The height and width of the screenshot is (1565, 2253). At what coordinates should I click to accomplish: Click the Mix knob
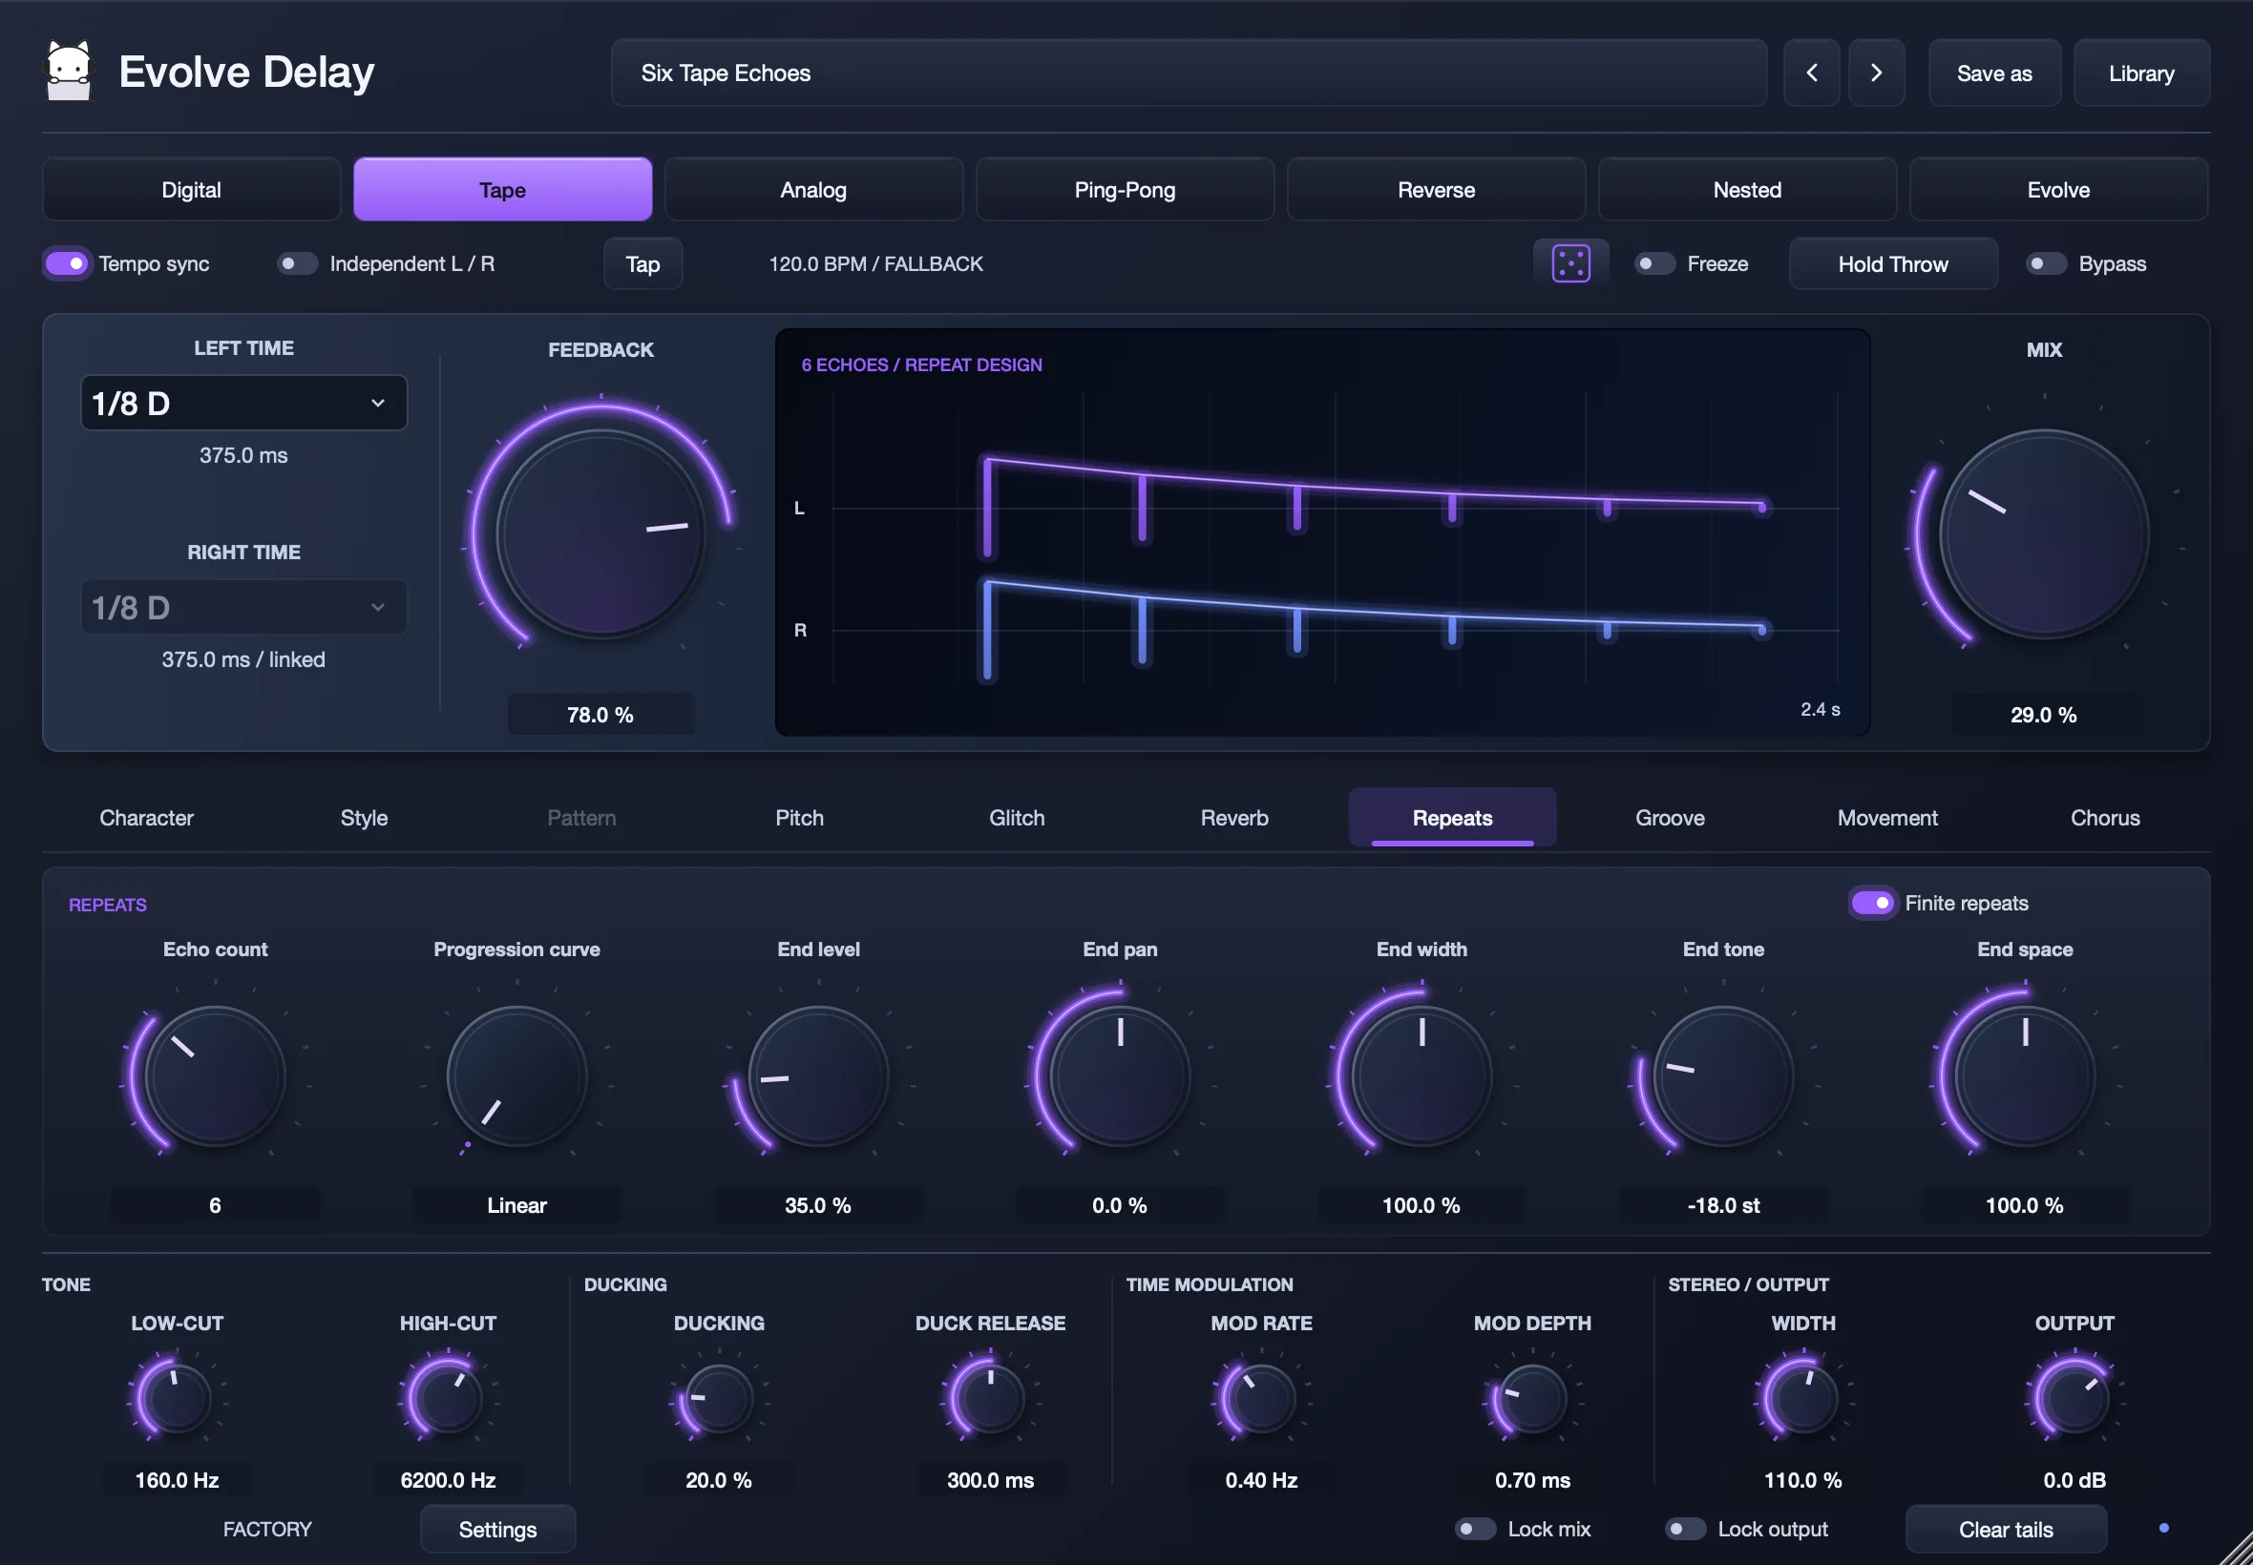coord(2043,533)
